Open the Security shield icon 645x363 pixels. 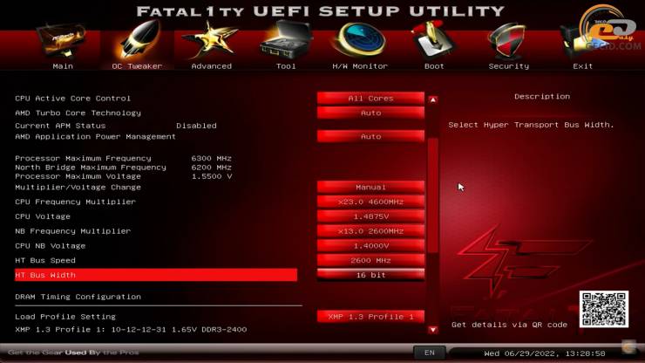[507, 41]
